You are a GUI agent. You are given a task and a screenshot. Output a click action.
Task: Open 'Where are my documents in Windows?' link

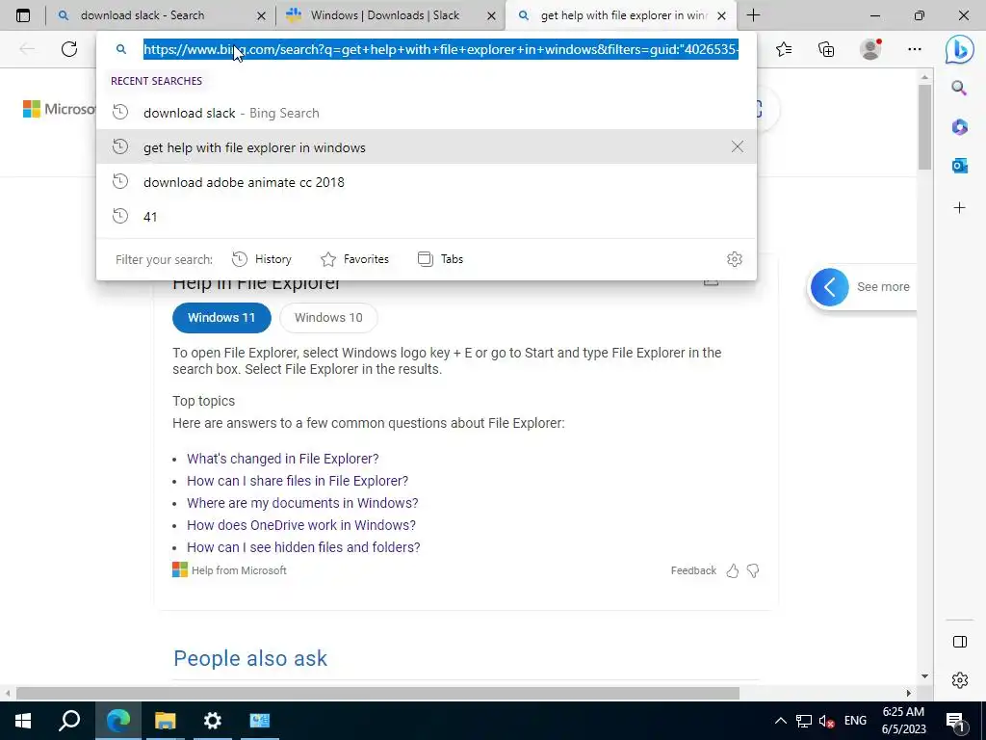(302, 503)
